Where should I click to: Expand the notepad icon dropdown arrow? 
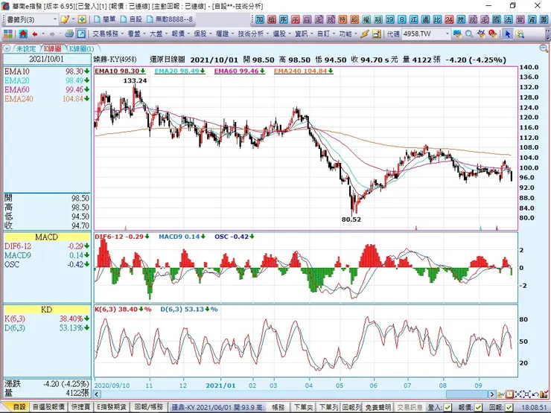coord(74,19)
